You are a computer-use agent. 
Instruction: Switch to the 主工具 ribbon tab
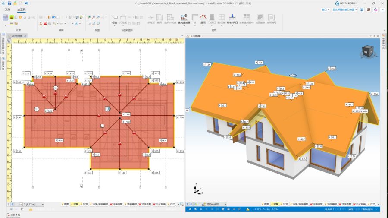[x=21, y=9]
